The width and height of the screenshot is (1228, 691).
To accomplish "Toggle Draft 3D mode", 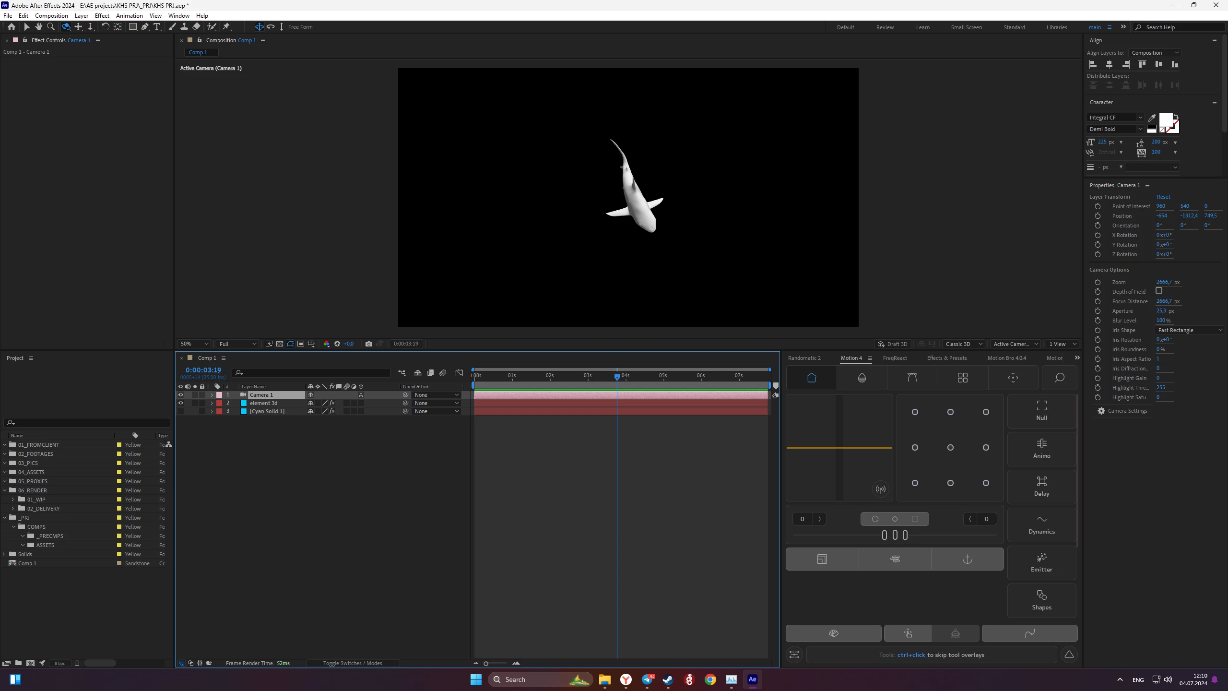I will (892, 344).
